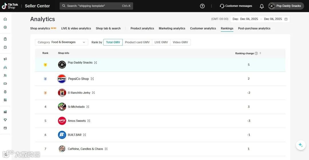Click the Amos Sweets logo thumbnail
Image resolution: width=309 pixels, height=160 pixels.
pyautogui.click(x=62, y=121)
